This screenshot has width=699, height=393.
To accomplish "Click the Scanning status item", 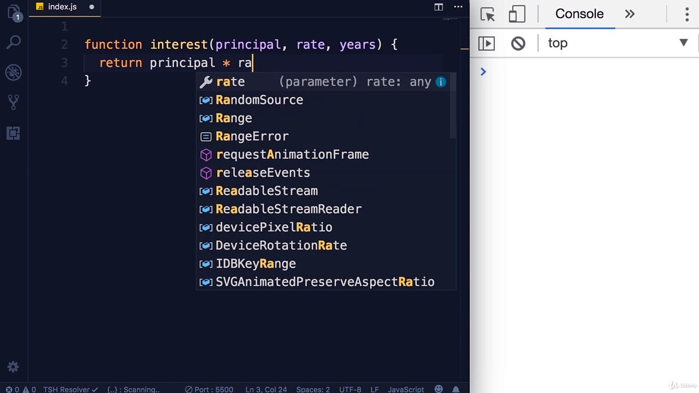I will (133, 389).
